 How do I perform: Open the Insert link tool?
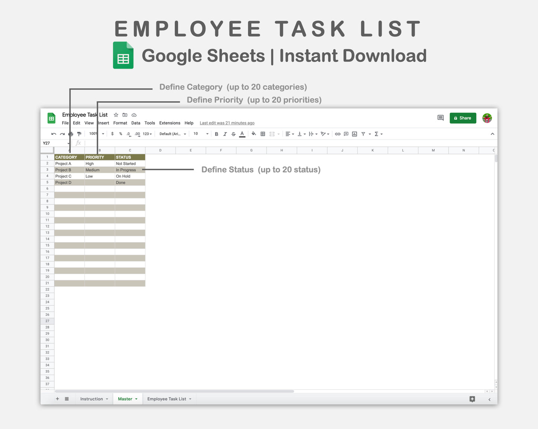tap(338, 134)
